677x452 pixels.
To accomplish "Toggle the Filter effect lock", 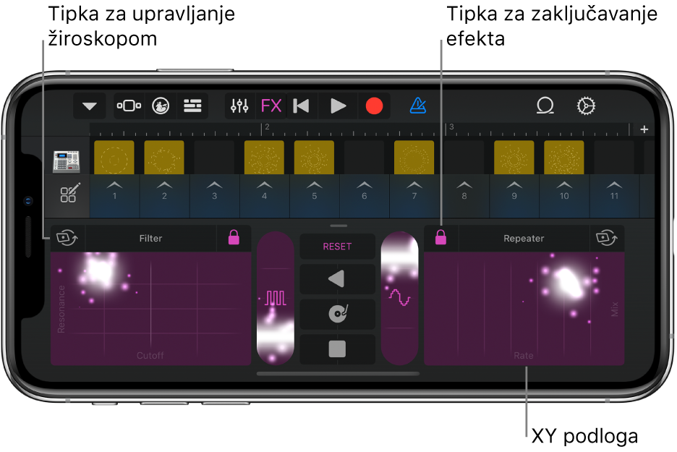I will point(234,238).
